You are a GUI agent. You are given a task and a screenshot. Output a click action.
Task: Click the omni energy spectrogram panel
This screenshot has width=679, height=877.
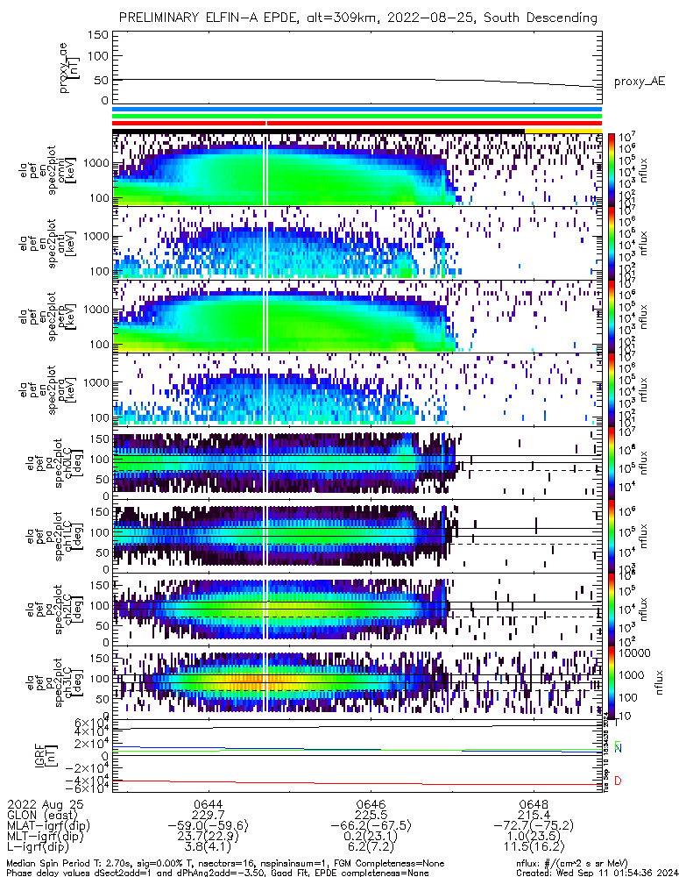point(357,170)
